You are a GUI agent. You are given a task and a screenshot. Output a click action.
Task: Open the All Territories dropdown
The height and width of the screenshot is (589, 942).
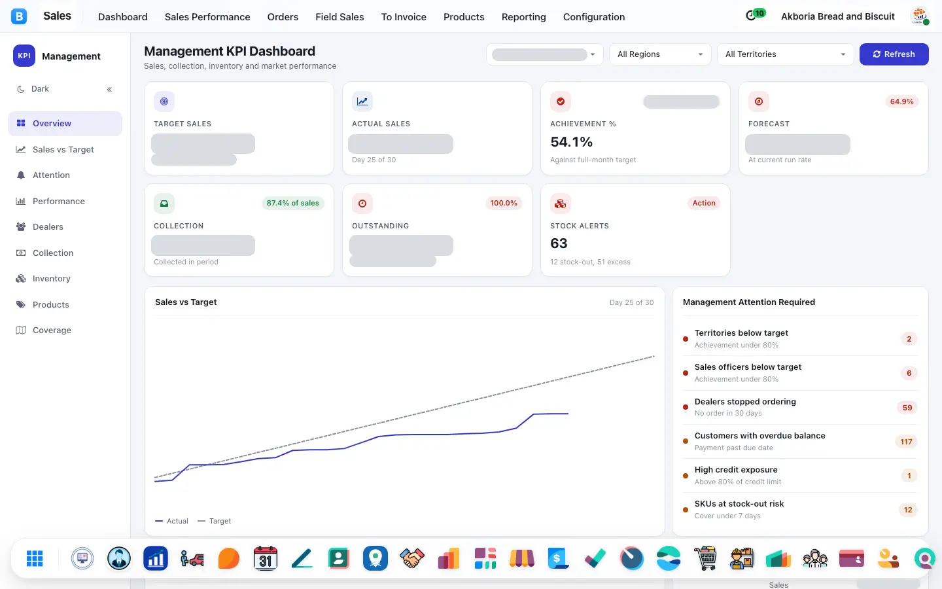[x=785, y=54]
